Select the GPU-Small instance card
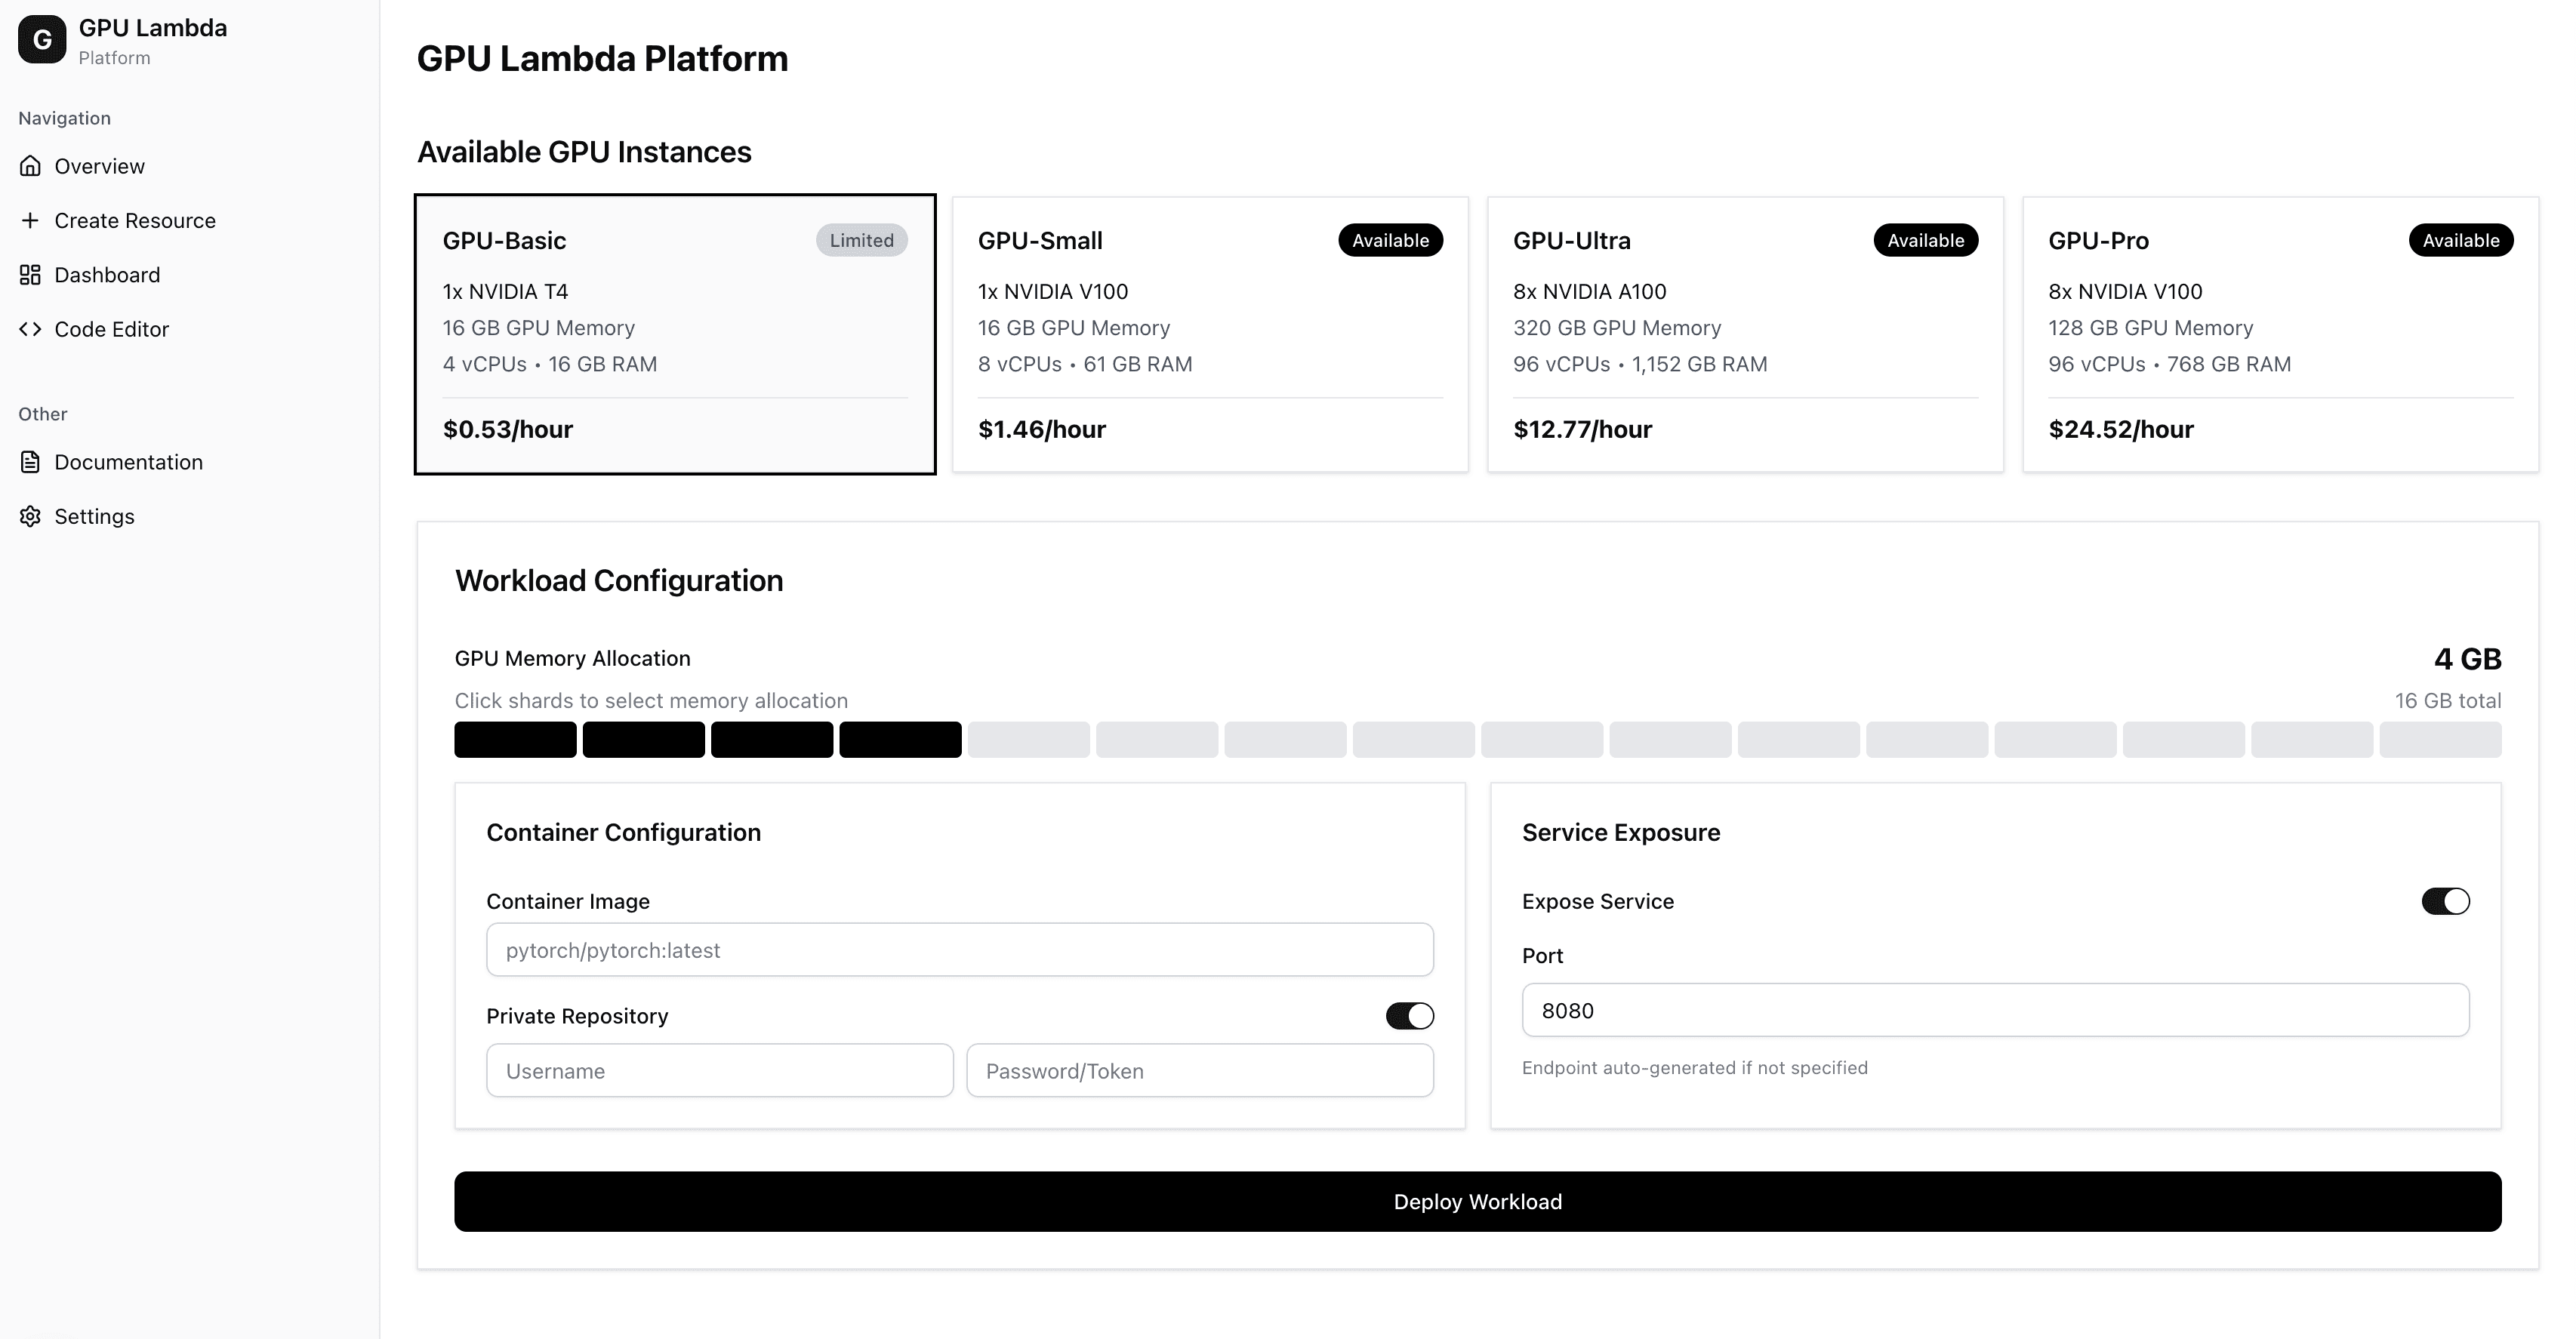Viewport: 2576px width, 1339px height. pyautogui.click(x=1210, y=334)
